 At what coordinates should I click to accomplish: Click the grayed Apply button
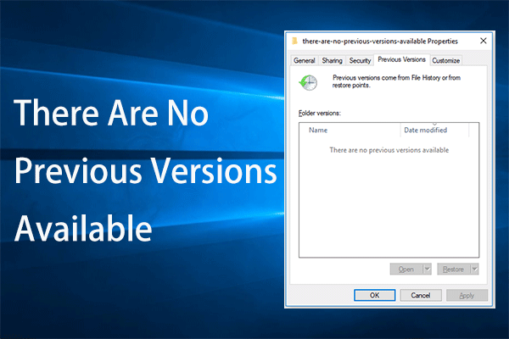tap(467, 295)
